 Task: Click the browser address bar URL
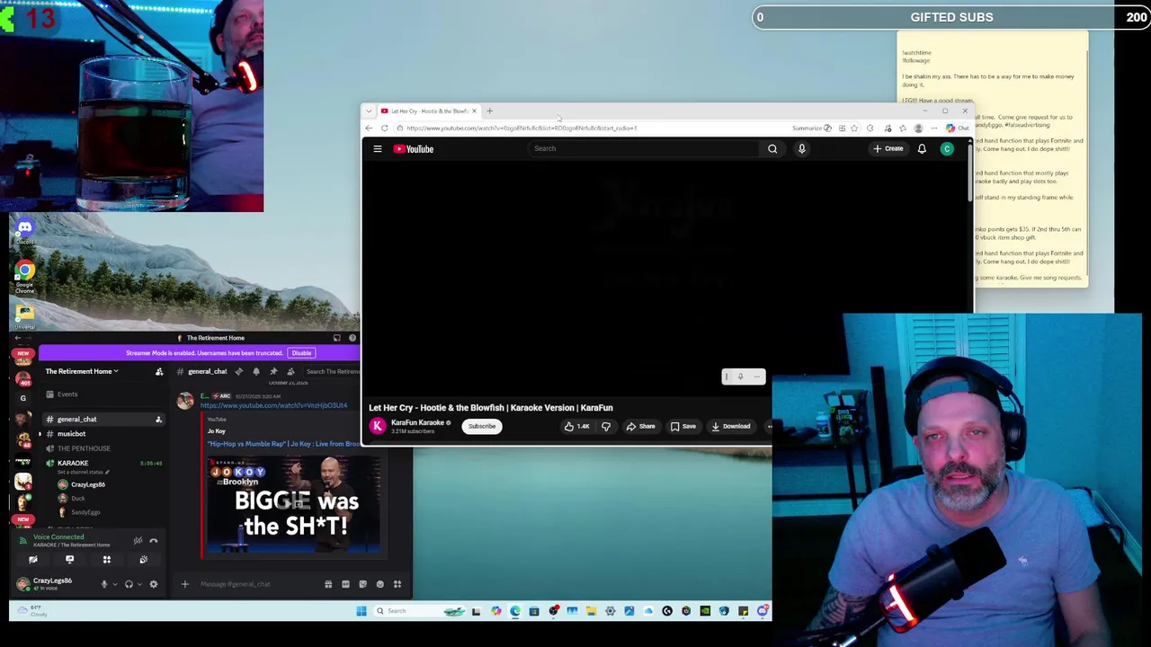522,129
